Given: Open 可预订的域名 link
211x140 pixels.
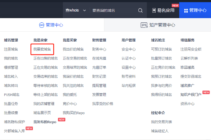Looking at the screenshot, I should 162,49.
